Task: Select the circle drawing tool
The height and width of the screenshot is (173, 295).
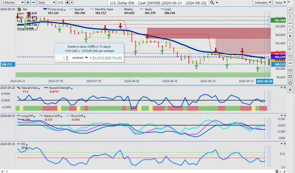Action: (x=290, y=83)
